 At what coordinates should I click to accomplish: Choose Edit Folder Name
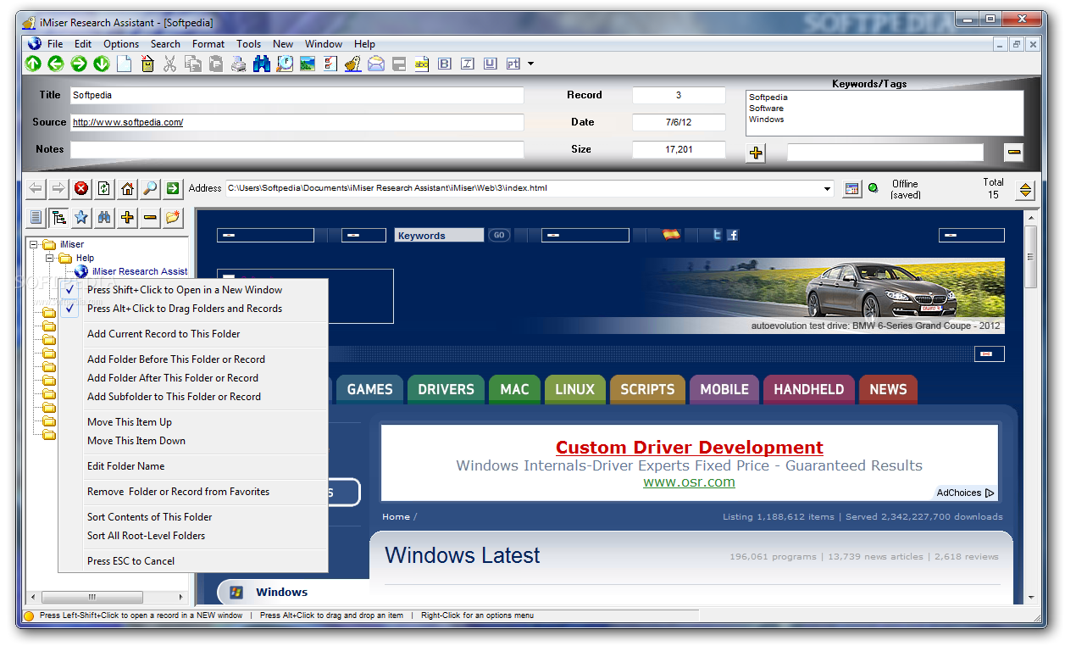126,466
